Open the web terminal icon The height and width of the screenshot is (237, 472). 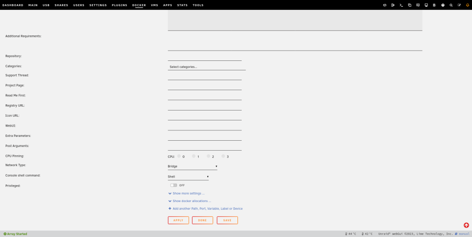(x=401, y=5)
